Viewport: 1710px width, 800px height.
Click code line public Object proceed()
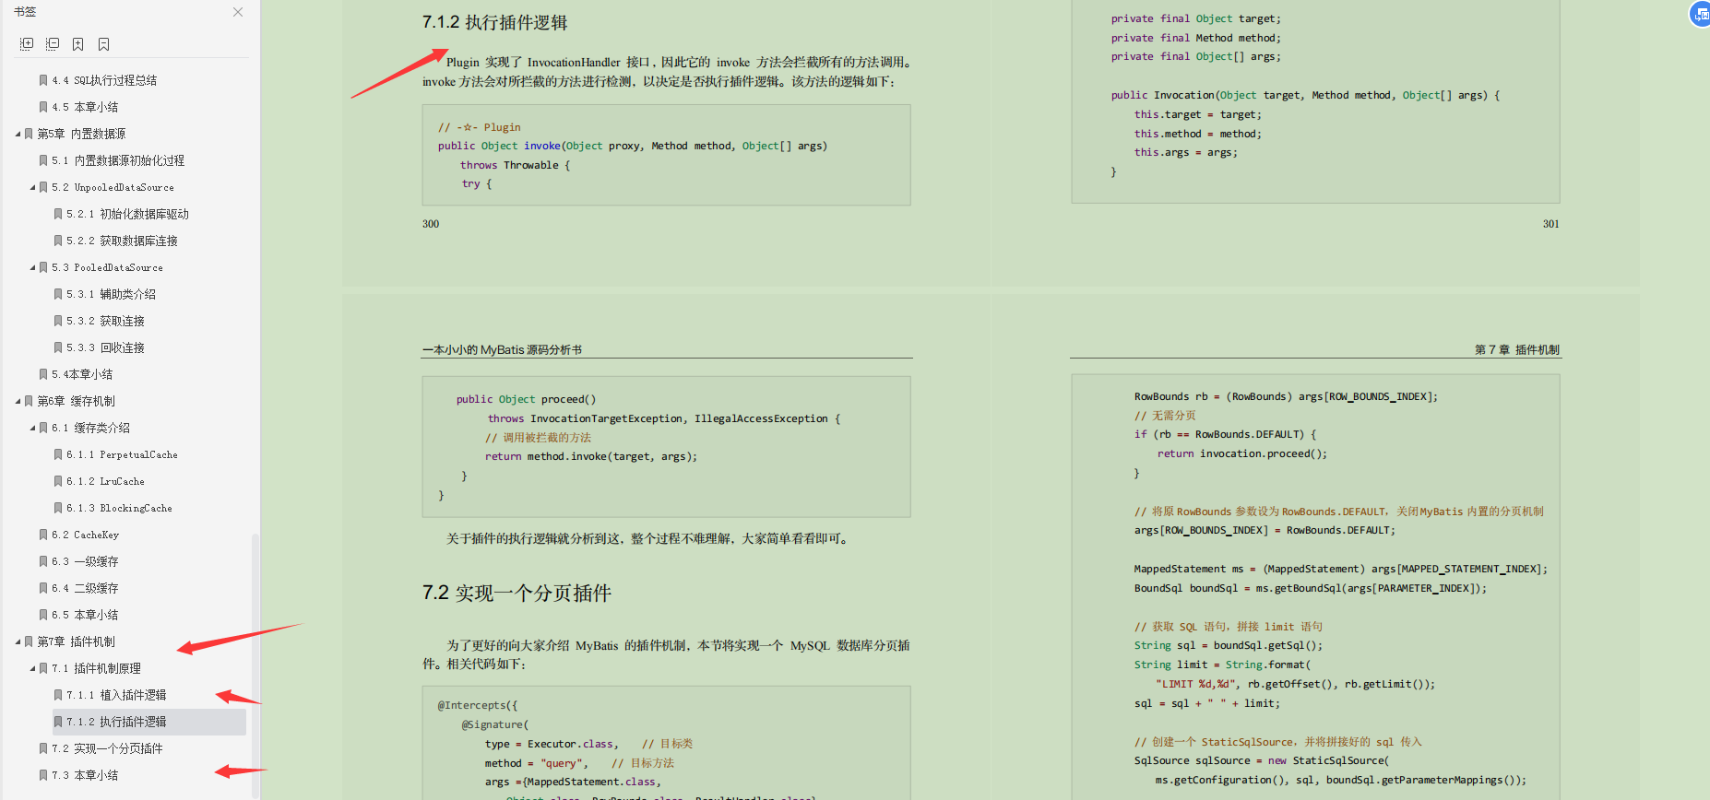tap(526, 399)
